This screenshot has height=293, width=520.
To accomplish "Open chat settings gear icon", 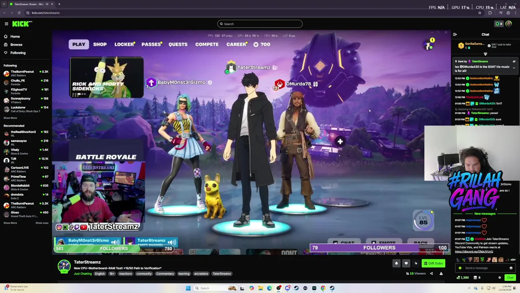I will (500, 278).
